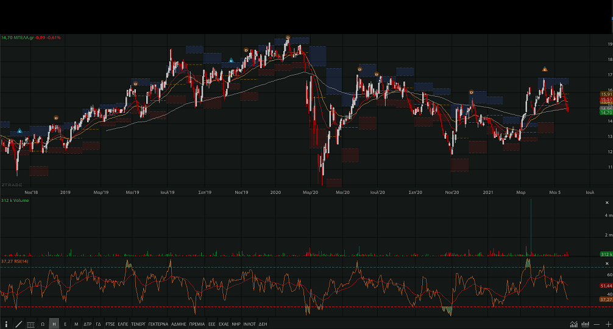Click the ΙΝΛΟΤ shortcut button
Viewport: 613px width, 329px height.
coord(249,324)
